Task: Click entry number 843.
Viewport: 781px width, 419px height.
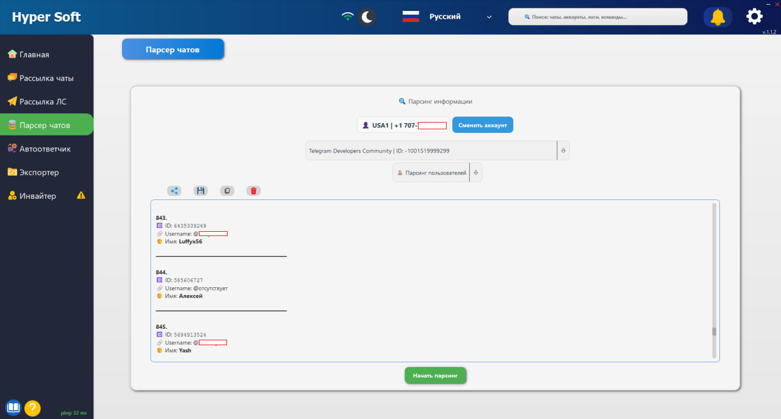Action: tap(161, 218)
